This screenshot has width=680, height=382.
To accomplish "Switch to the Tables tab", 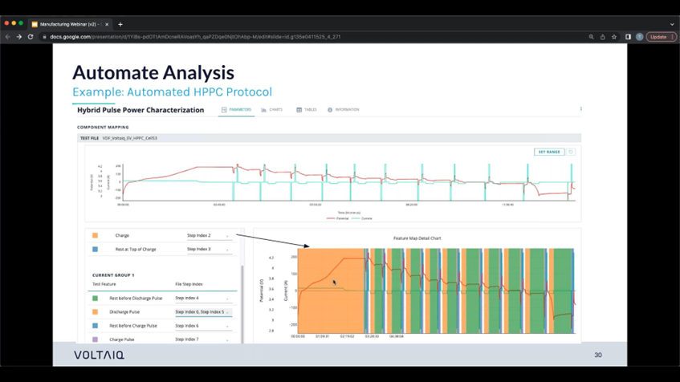I will [307, 110].
